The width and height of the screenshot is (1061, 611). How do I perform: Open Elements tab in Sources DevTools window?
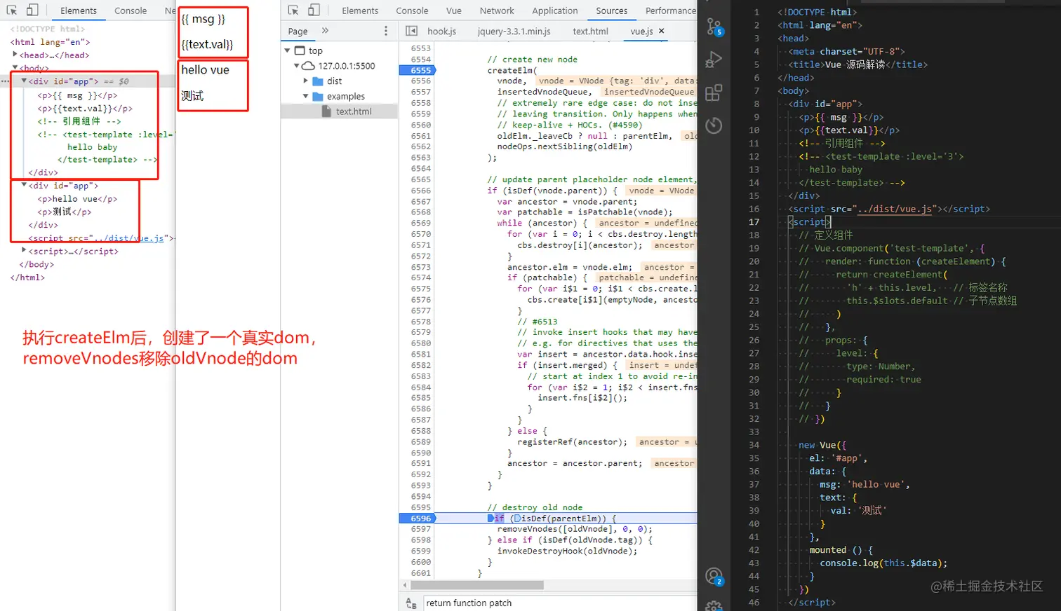[360, 11]
